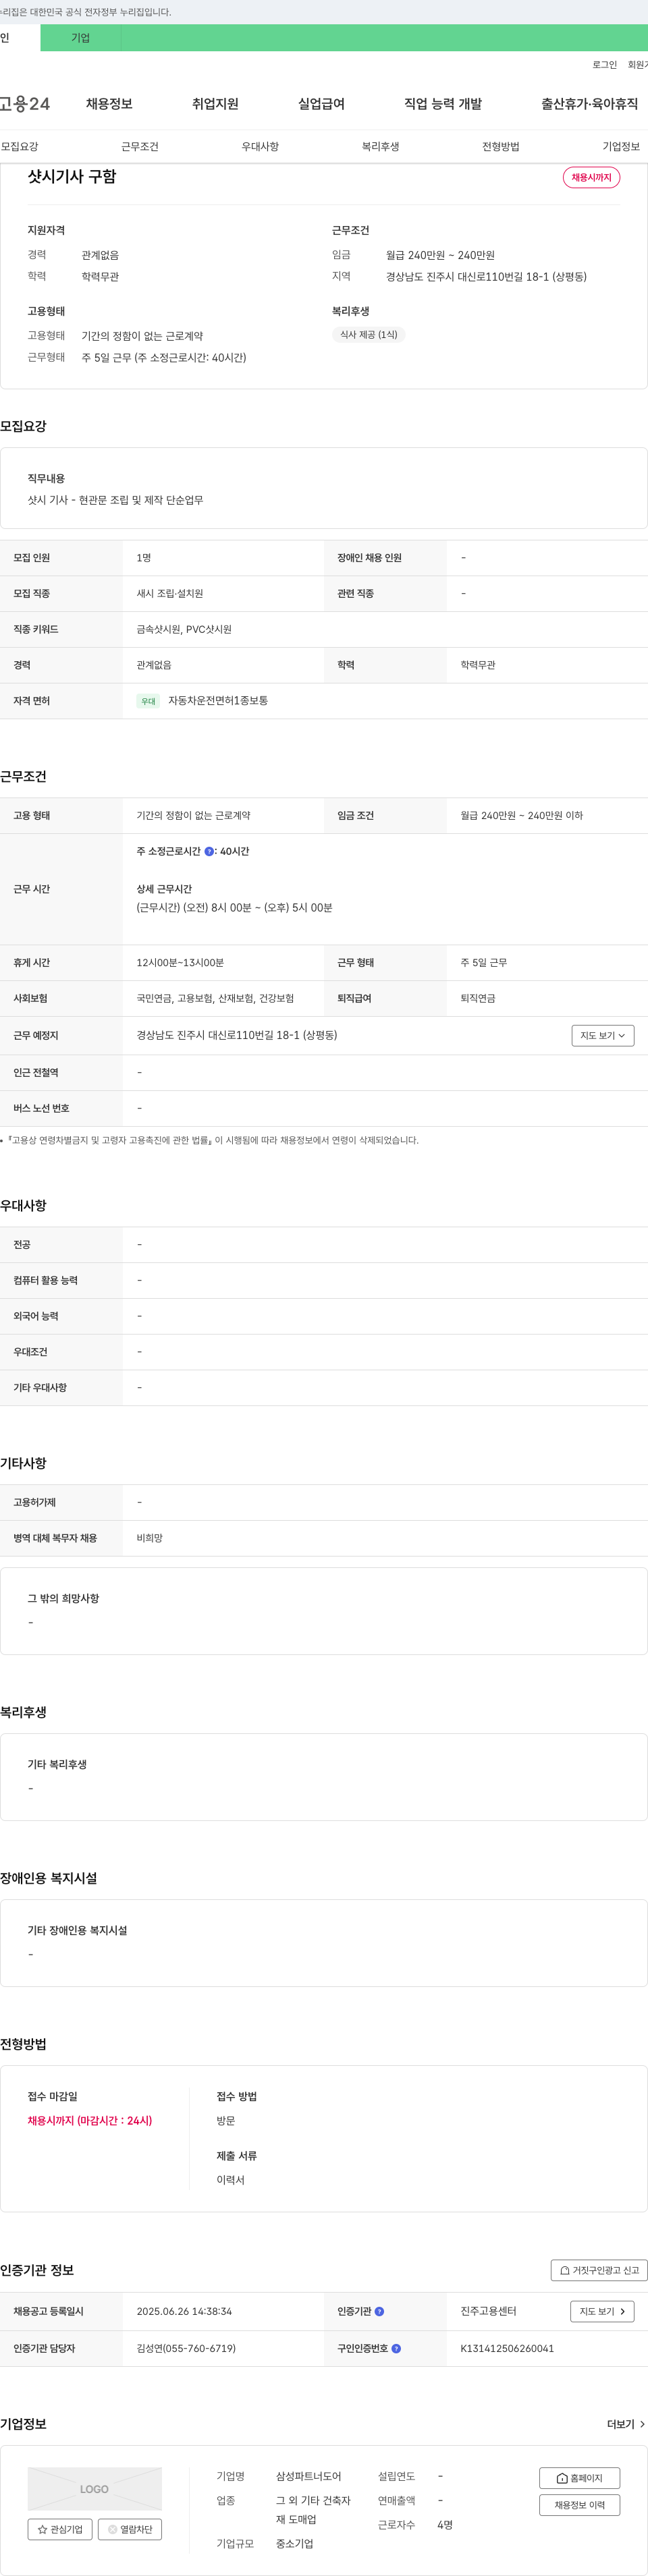Click info icon beside 주 소정근로시간
648x2576 pixels.
click(x=209, y=851)
